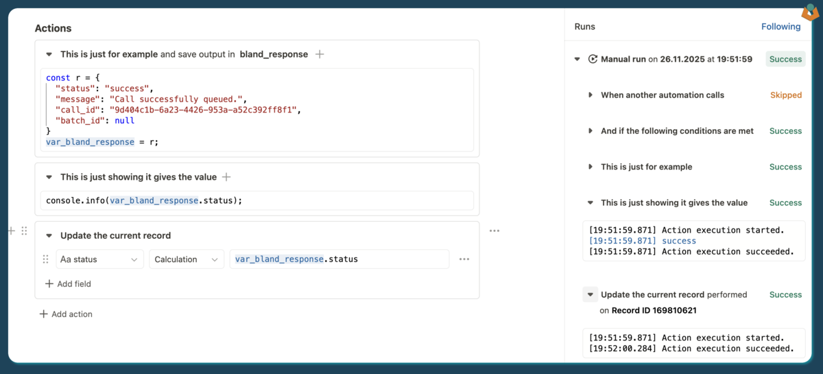Expand 'When another automation calls' run step
Viewport: 823px width, 374px height.
tap(591, 95)
